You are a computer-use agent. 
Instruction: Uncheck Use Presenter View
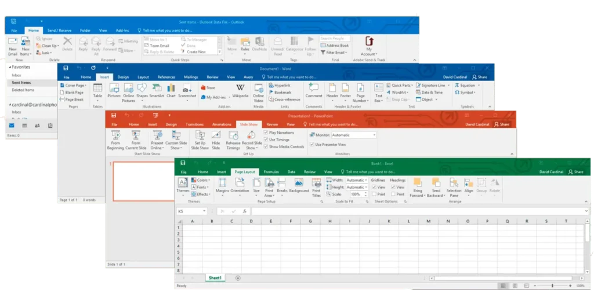point(312,144)
